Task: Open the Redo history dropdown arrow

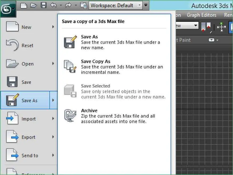Action: (76, 5)
